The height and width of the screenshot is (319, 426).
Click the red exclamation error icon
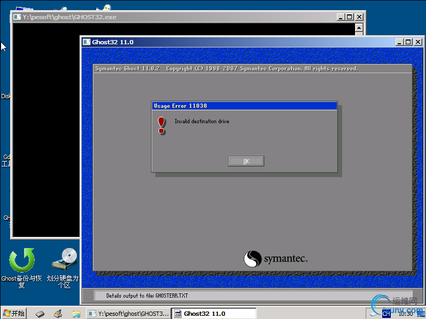coord(161,125)
